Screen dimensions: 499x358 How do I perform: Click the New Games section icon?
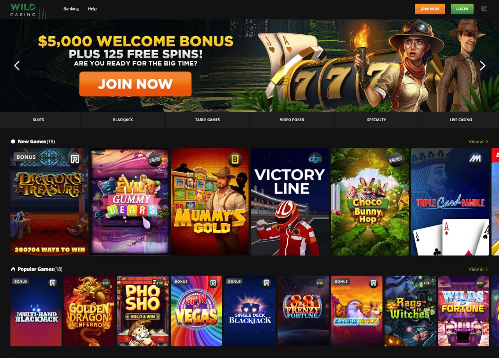pyautogui.click(x=13, y=142)
